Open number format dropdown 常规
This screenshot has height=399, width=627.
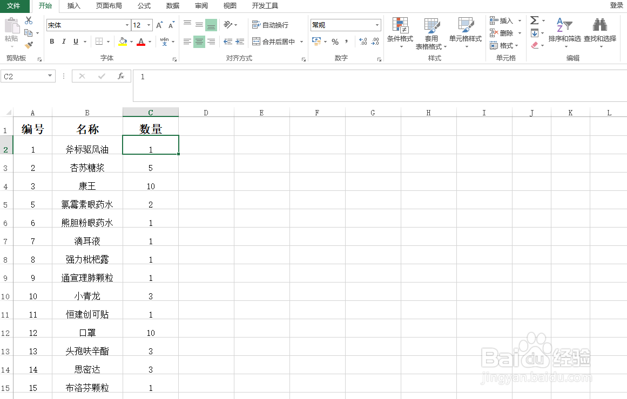pyautogui.click(x=377, y=25)
